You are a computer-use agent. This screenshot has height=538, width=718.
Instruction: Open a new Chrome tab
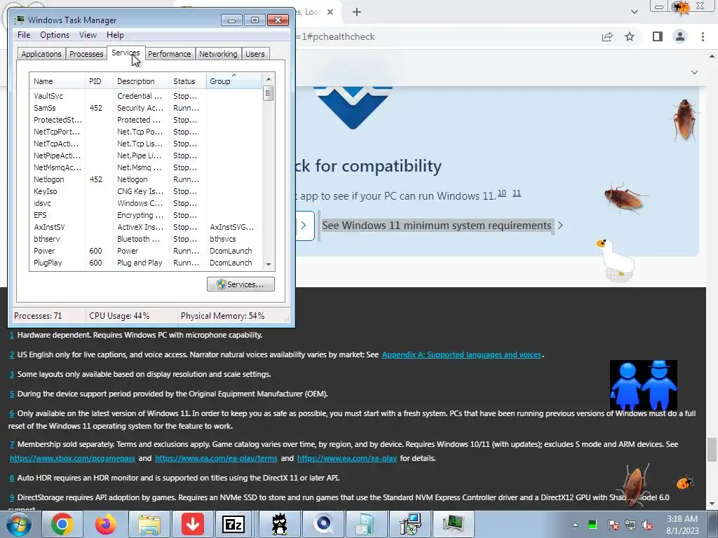pyautogui.click(x=357, y=12)
